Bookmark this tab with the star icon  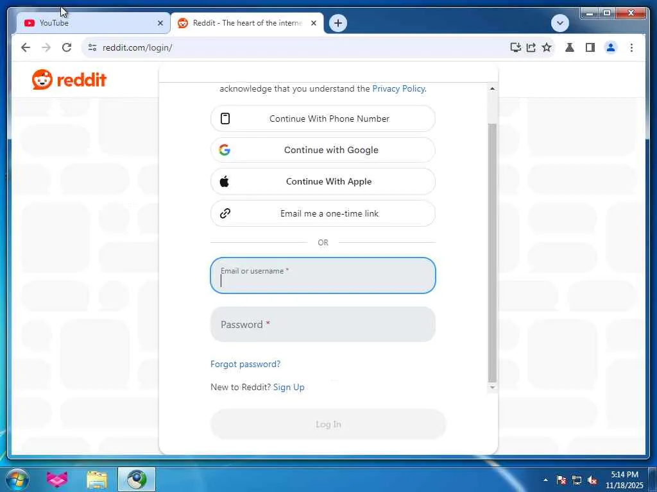point(547,47)
